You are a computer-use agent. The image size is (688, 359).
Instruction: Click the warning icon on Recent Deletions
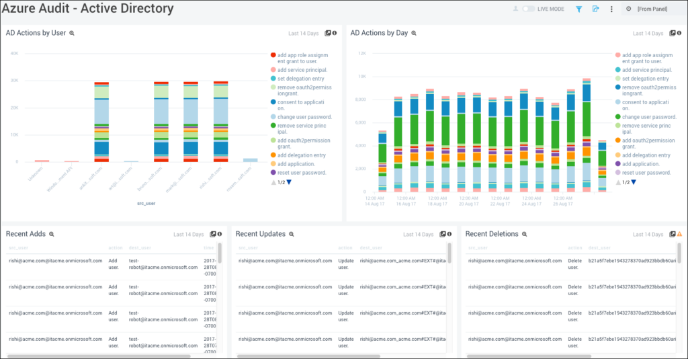679,235
